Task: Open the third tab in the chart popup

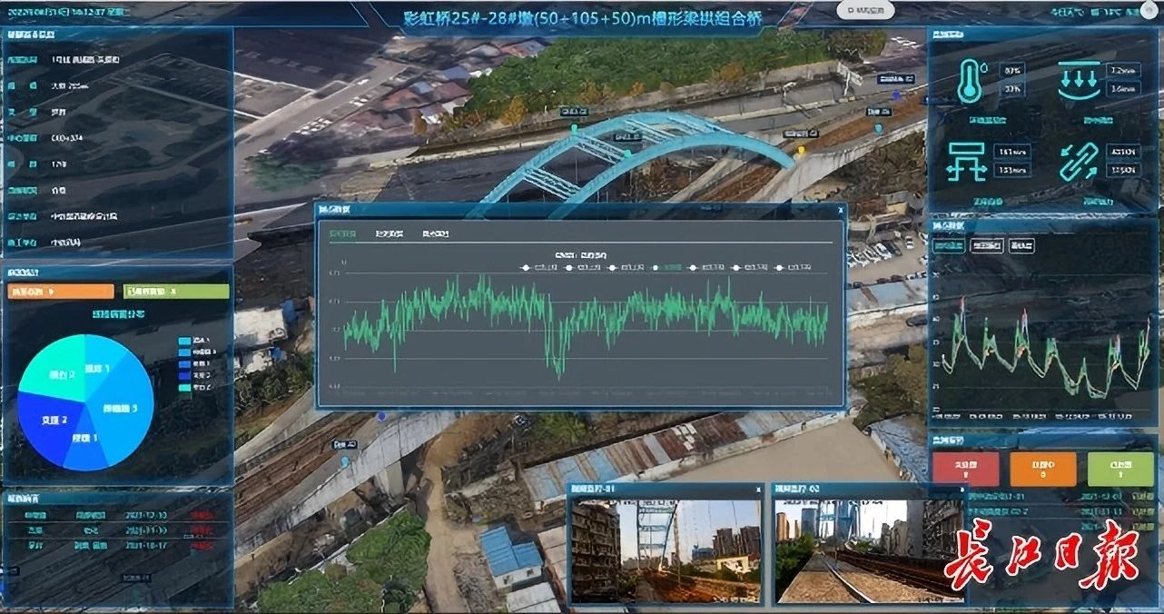Action: pyautogui.click(x=435, y=234)
